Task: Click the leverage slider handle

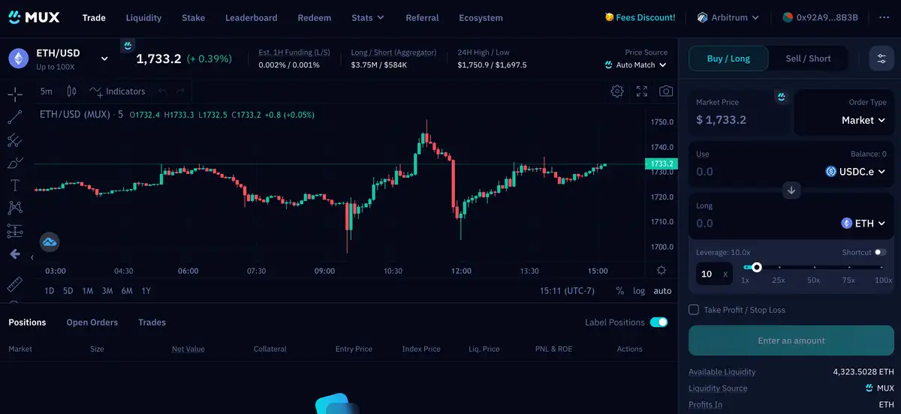Action: [x=757, y=267]
